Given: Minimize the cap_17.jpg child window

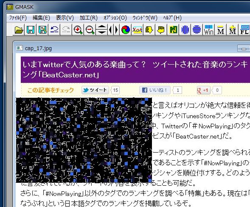Looking at the screenshot, I should pyautogui.click(x=244, y=48).
